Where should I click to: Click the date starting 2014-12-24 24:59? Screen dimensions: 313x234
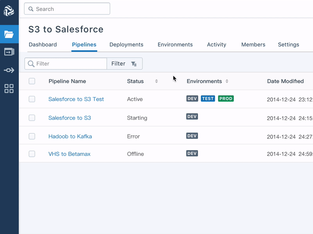click(290, 154)
